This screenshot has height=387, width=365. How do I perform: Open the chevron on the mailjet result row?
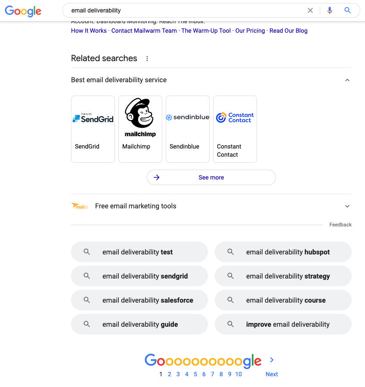(x=347, y=206)
